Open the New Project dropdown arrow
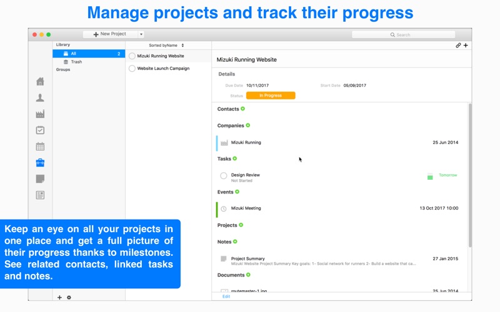 tap(141, 34)
